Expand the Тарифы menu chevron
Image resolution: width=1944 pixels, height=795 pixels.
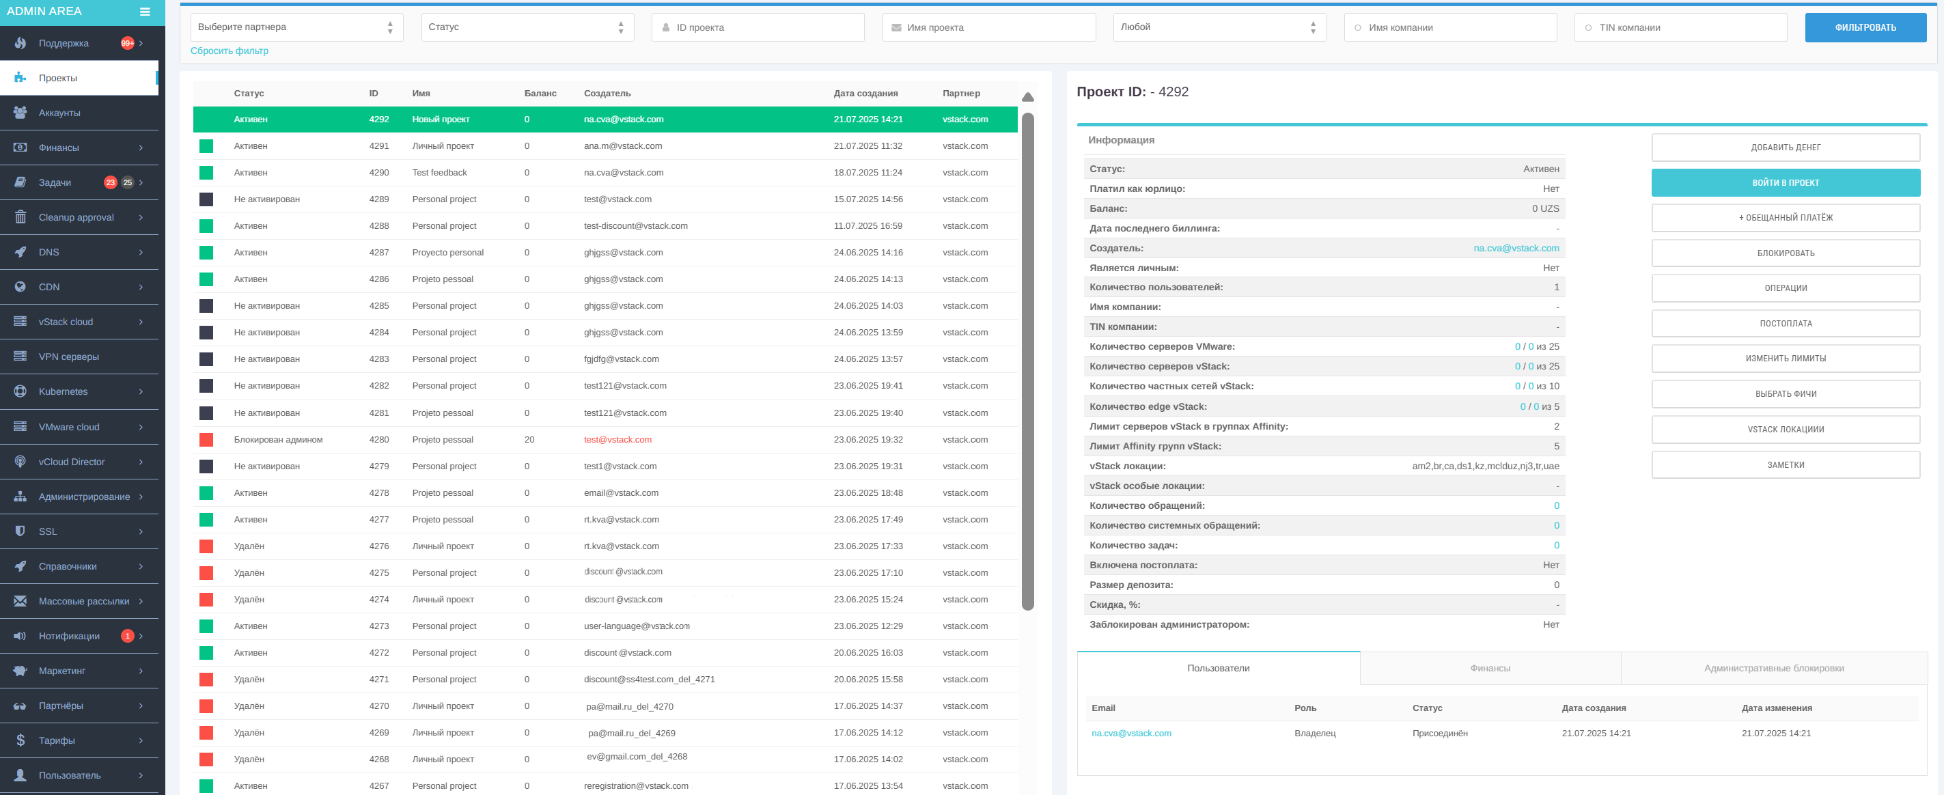click(x=141, y=740)
